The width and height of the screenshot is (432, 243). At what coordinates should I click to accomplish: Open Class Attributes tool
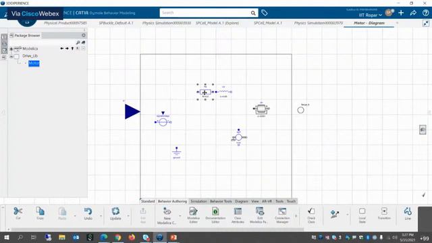pyautogui.click(x=238, y=211)
